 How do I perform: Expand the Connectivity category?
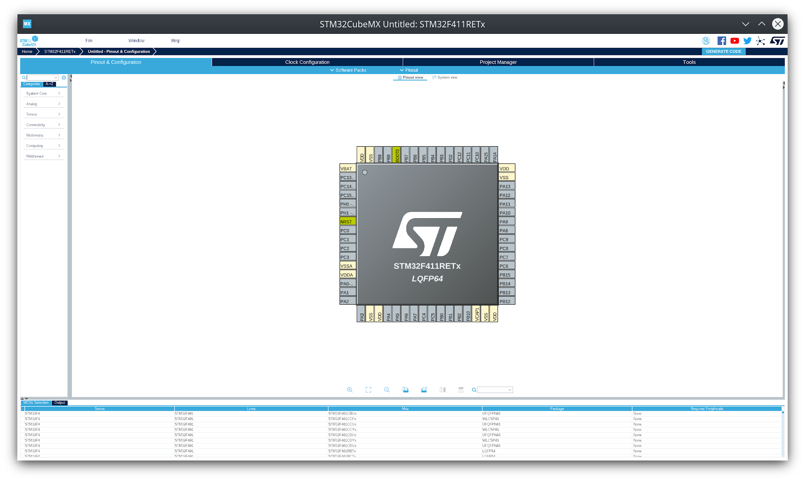tap(43, 125)
